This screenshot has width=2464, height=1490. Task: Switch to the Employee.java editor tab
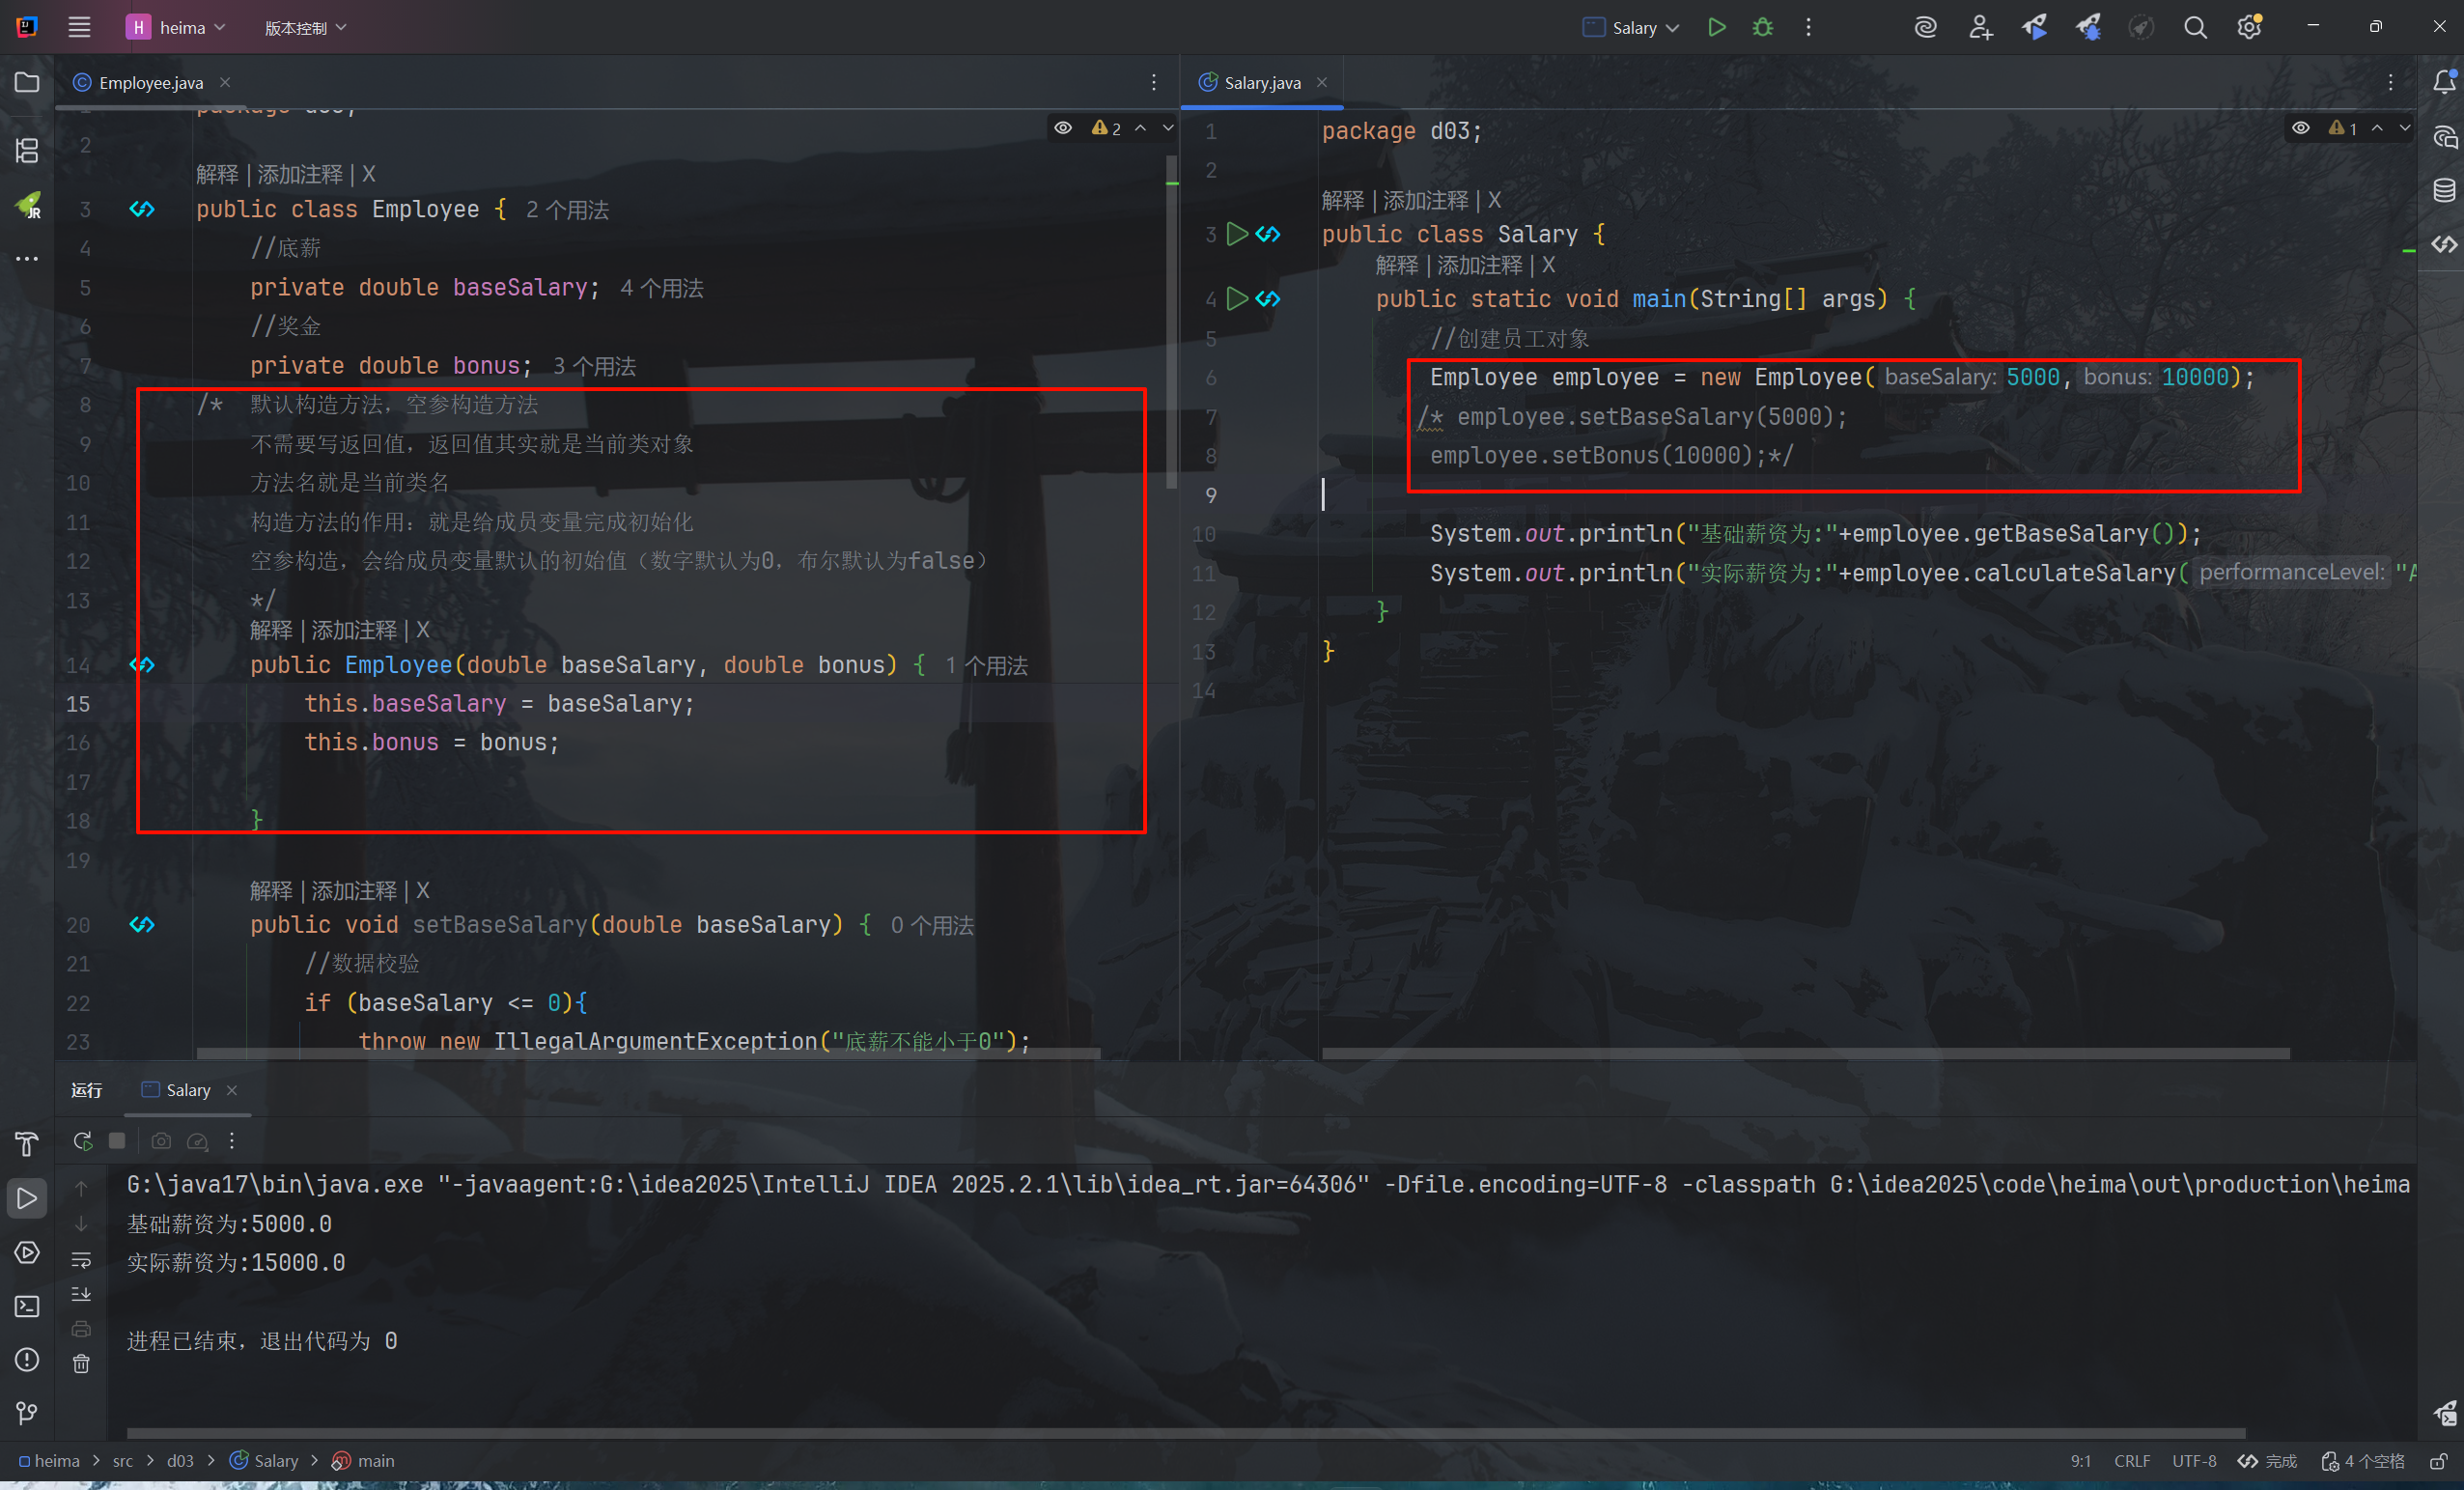pyautogui.click(x=150, y=82)
